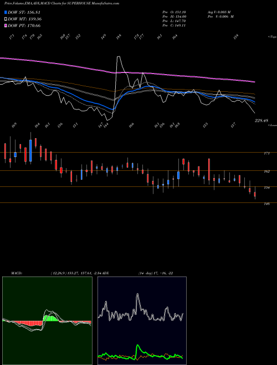
Task: Click the 178 top label
Action: coord(137,36)
